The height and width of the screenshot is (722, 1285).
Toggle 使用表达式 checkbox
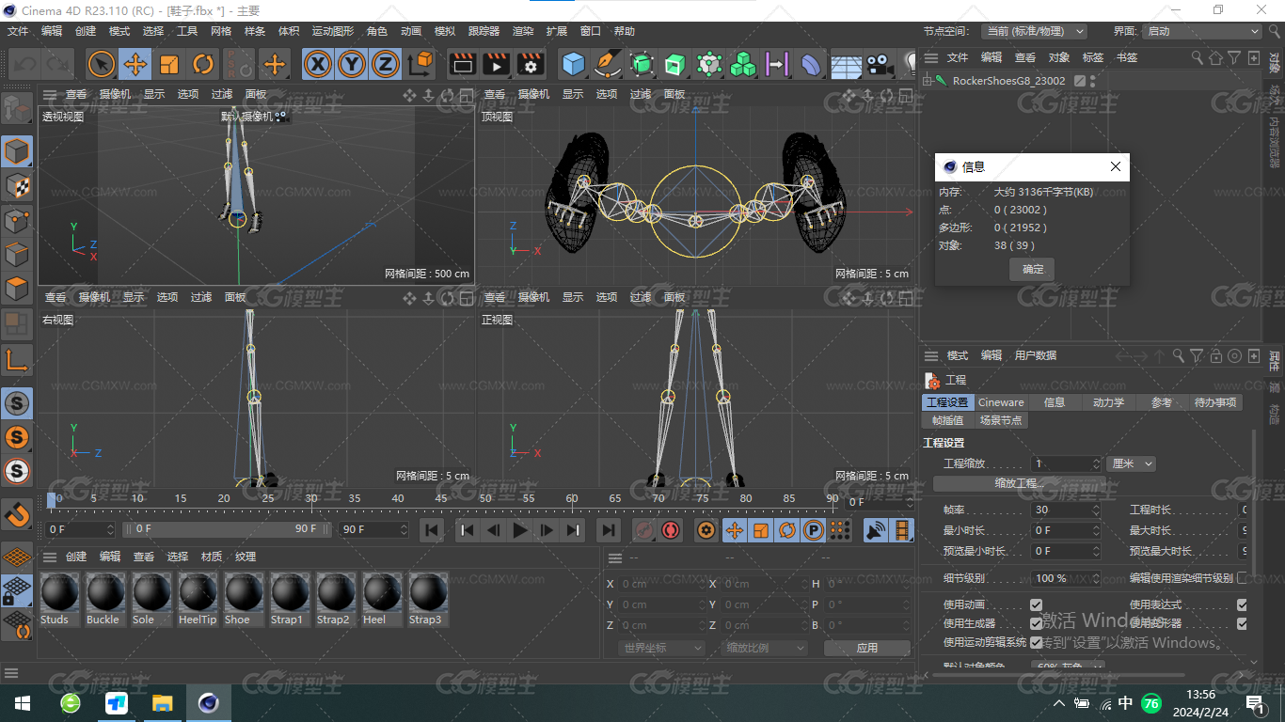[x=1242, y=604]
